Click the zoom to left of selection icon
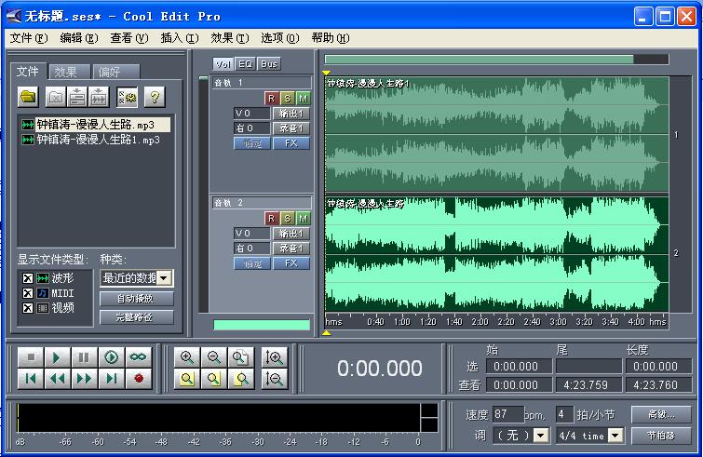The width and height of the screenshot is (703, 457). coord(214,379)
